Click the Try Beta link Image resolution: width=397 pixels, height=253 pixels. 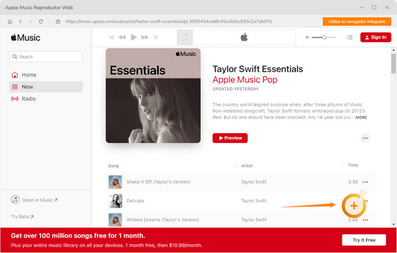tap(22, 217)
